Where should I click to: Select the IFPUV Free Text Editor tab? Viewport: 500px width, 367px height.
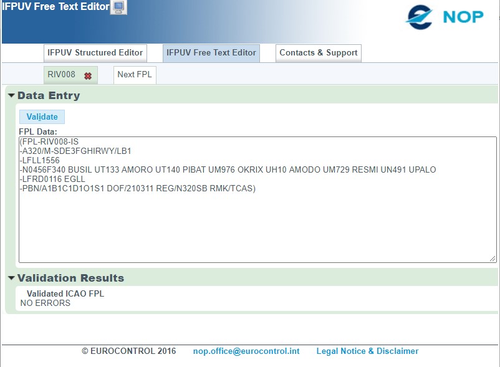pos(211,53)
